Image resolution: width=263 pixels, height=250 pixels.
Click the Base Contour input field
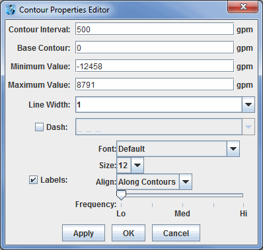click(x=155, y=47)
